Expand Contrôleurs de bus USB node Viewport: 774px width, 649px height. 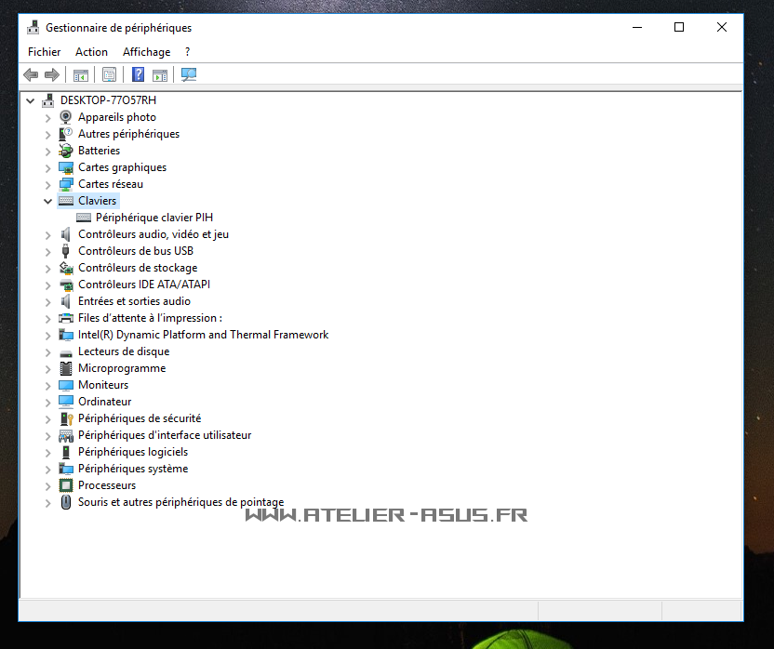point(48,251)
